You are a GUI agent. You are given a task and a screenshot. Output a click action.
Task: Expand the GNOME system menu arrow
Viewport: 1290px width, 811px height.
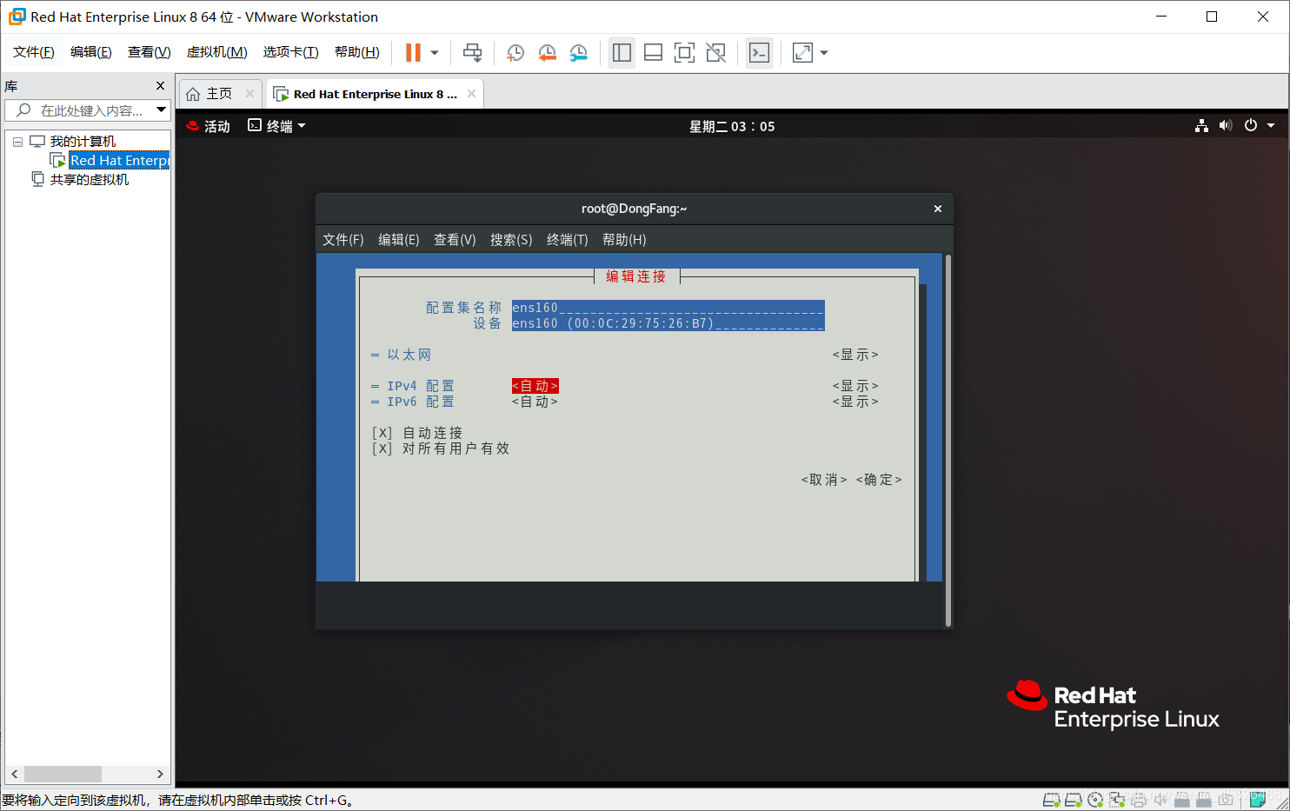(x=1271, y=126)
